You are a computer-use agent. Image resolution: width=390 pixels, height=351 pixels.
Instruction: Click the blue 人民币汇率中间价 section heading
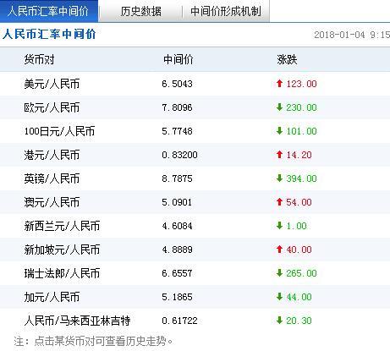tap(49, 34)
